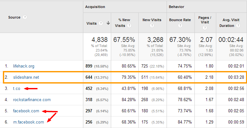
Task: Select lifehack.org duration 00:02:01
Action: 236,66
